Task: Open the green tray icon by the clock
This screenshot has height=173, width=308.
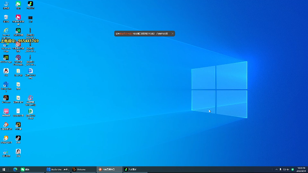Action: click(293, 170)
